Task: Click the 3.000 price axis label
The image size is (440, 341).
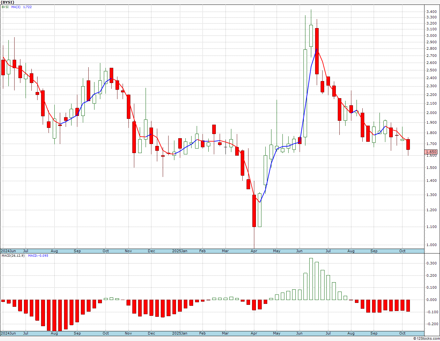Action: coord(431,36)
